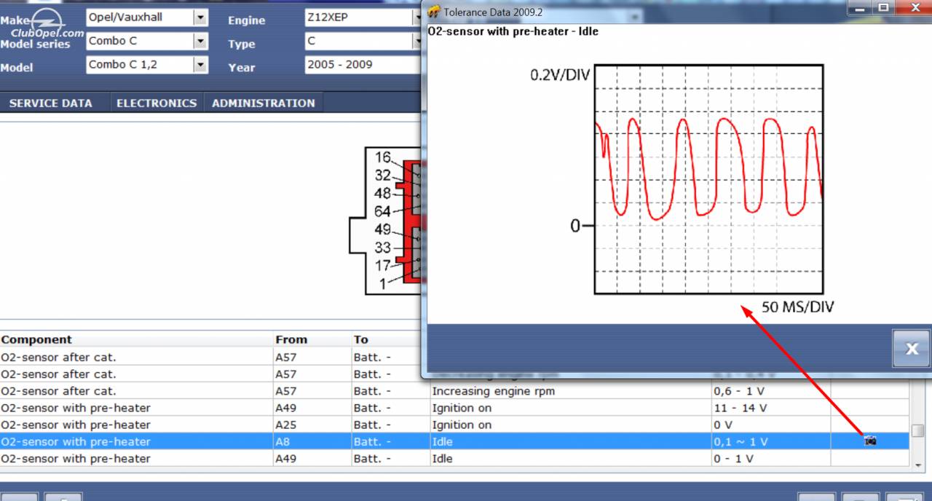
Task: Click the 'Increasing engine rpm' cell
Action: pyautogui.click(x=493, y=391)
